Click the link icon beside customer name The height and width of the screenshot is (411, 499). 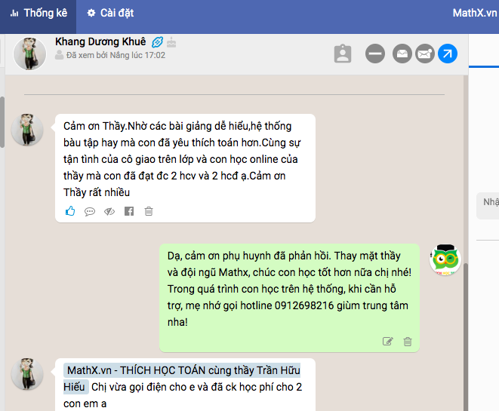coord(157,42)
